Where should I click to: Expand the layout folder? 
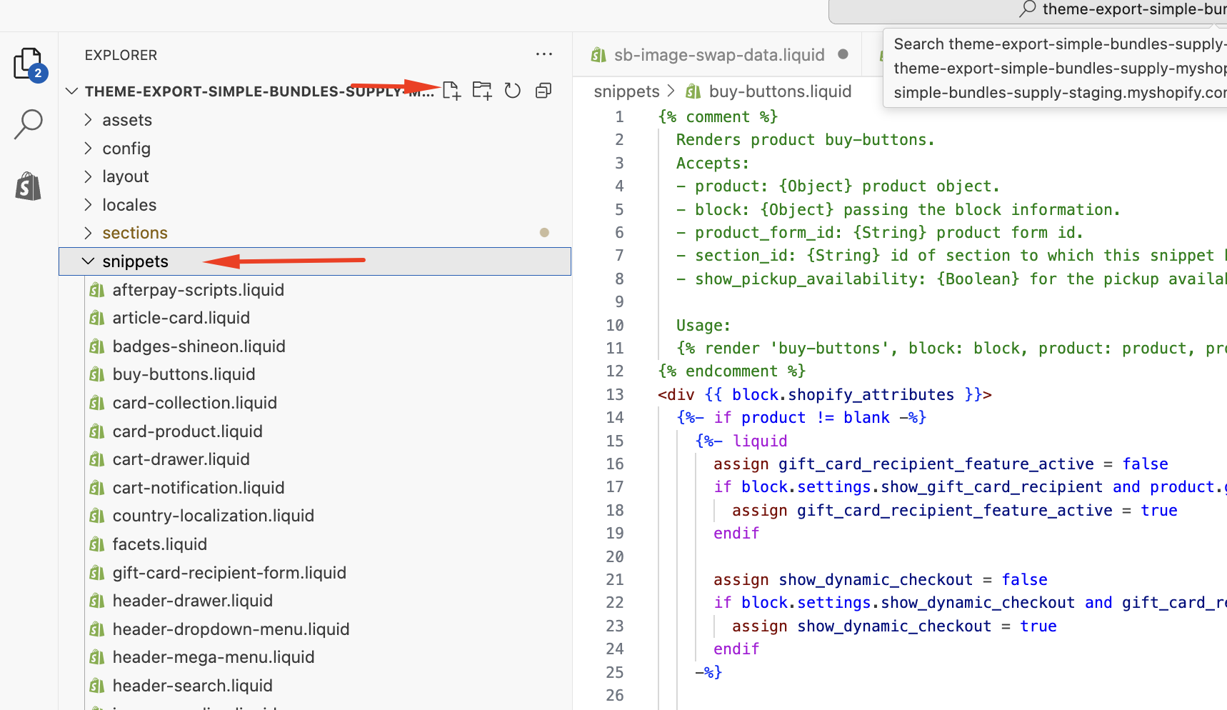[315, 176]
